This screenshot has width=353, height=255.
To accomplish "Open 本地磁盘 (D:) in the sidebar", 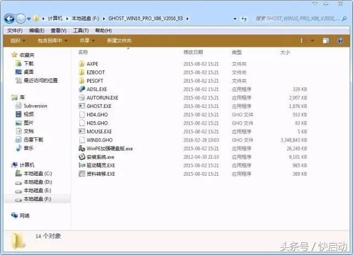I will 38,182.
